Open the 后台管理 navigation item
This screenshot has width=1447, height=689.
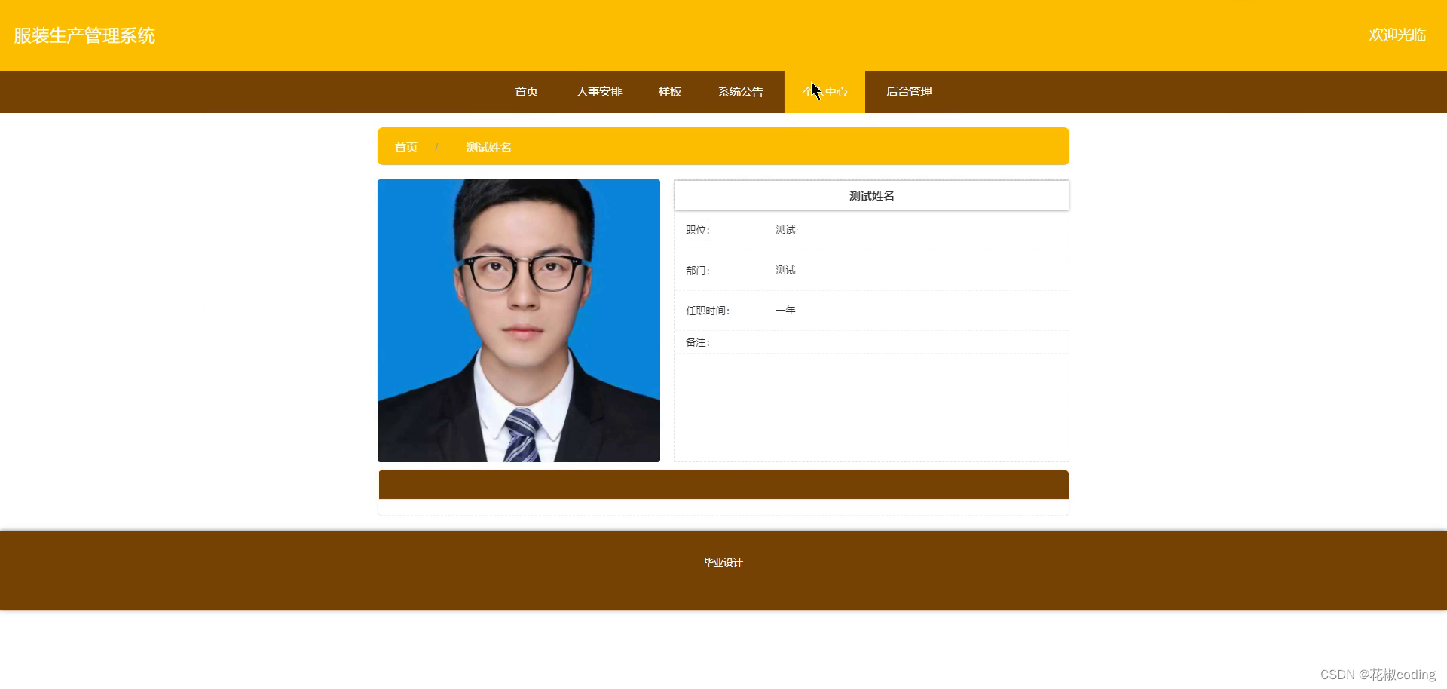tap(908, 92)
